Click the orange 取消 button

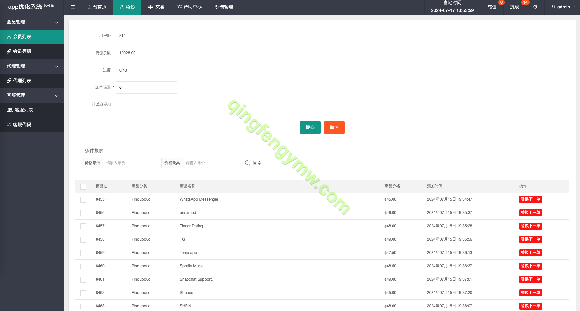(334, 128)
